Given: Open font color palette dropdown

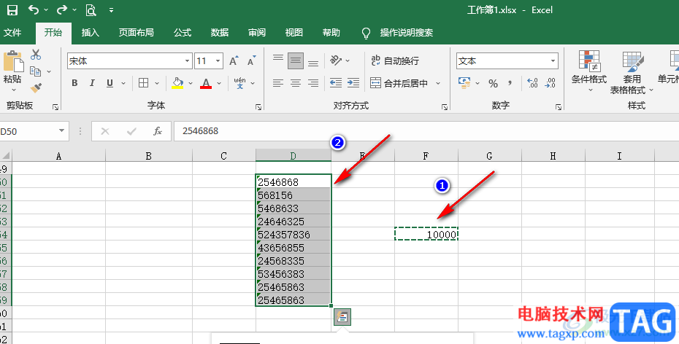Looking at the screenshot, I should pyautogui.click(x=219, y=83).
